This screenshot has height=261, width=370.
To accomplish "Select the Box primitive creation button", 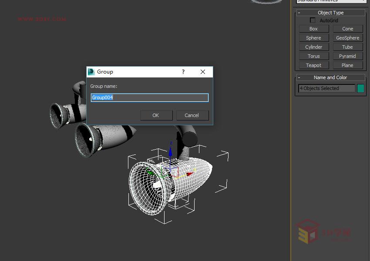I will click(x=313, y=29).
